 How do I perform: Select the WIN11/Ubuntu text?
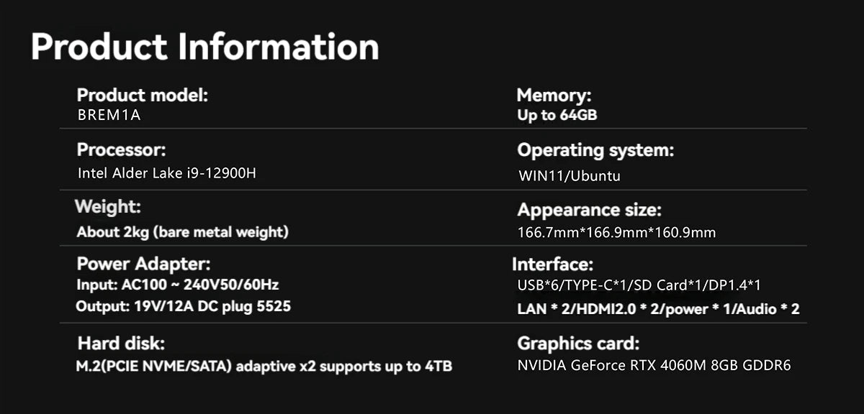click(569, 176)
